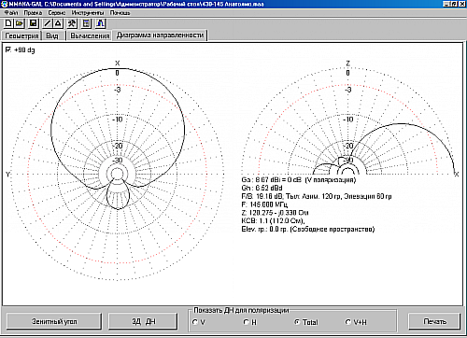Click the azimuth polar pattern plot
Image resolution: width=467 pixels, height=338 pixels.
(118, 174)
